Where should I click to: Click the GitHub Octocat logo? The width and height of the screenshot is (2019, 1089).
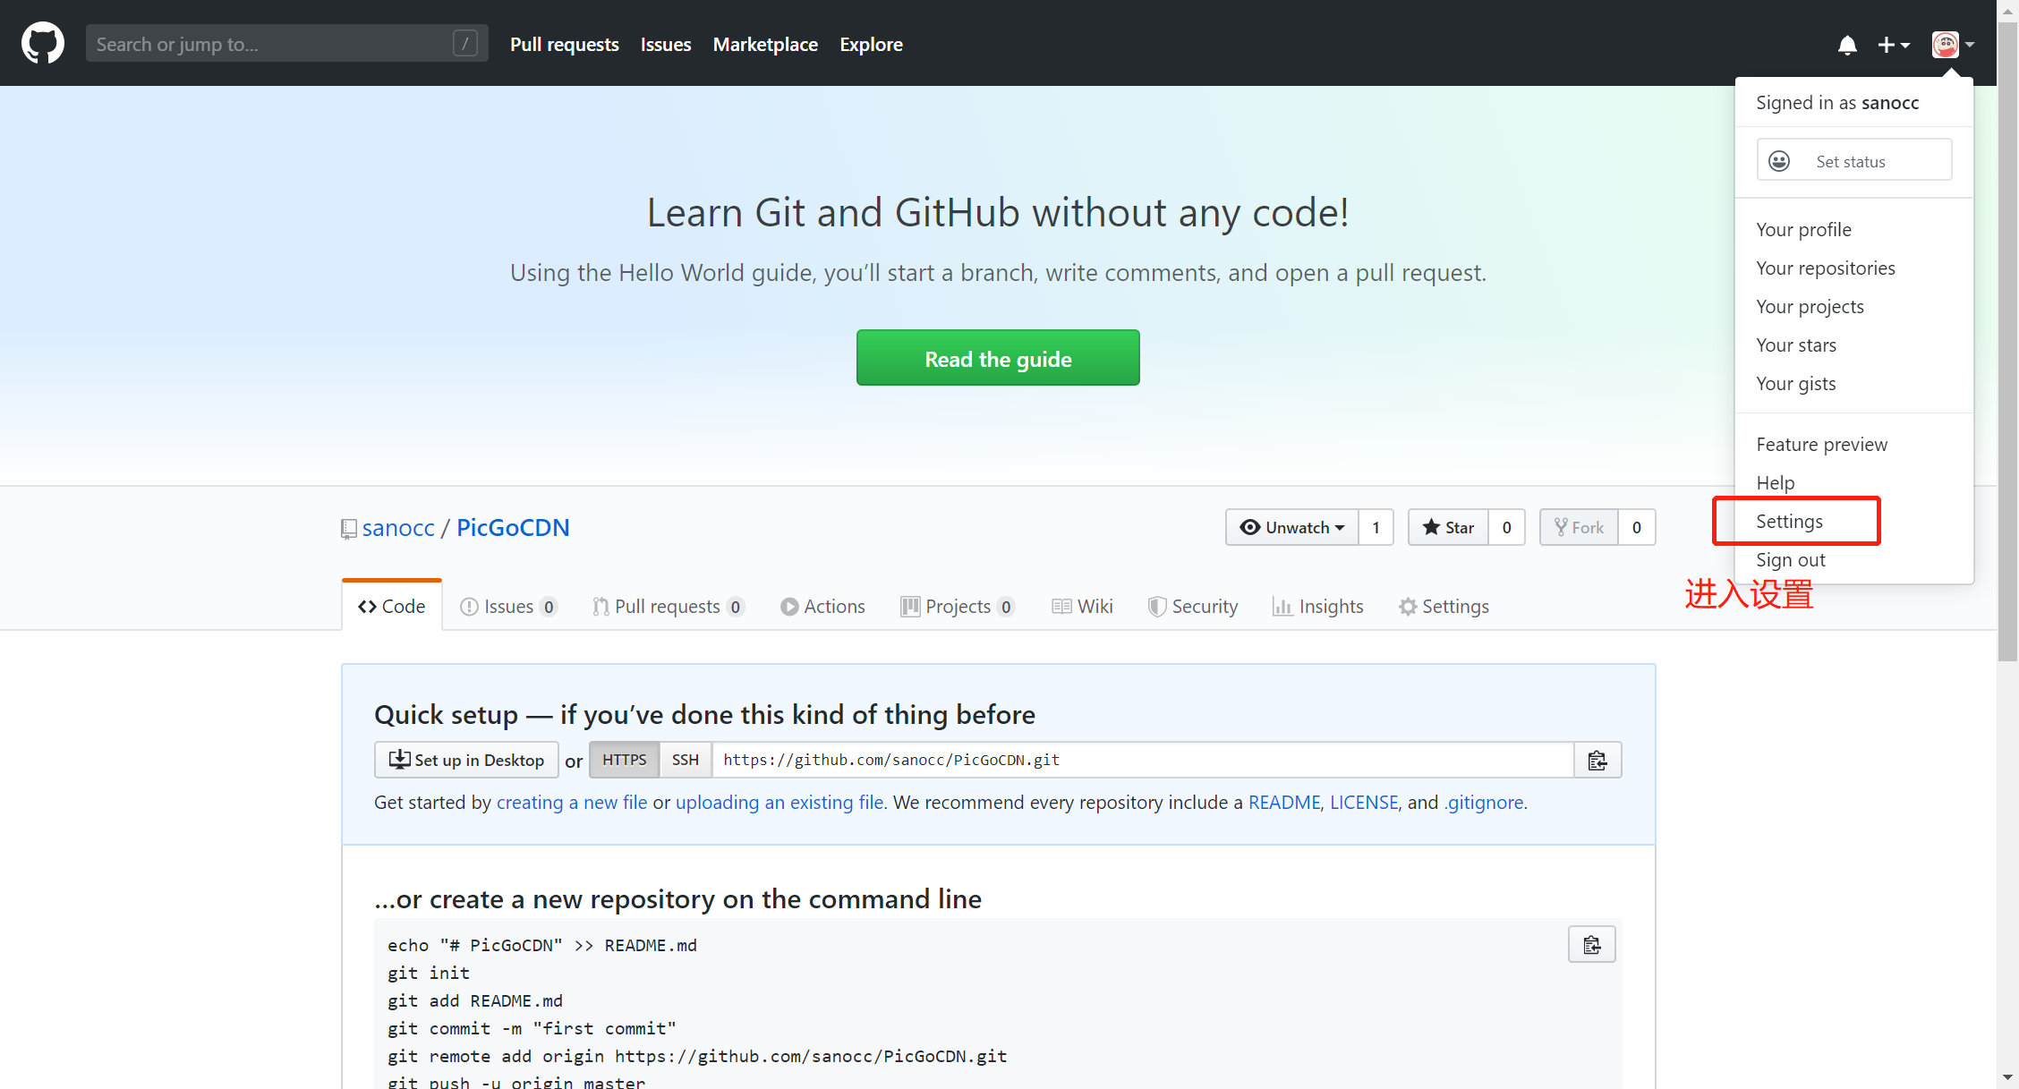42,43
